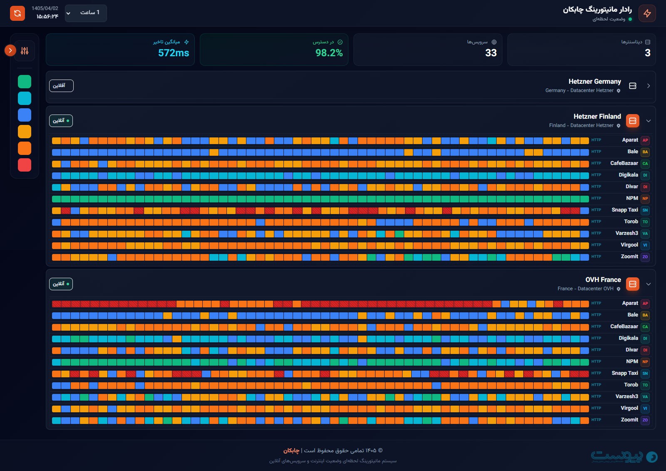
Task: Click the orange refresh icon button
Action: 17,13
